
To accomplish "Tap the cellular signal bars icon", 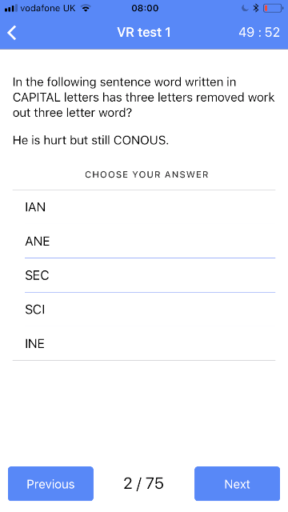I will 10,8.
